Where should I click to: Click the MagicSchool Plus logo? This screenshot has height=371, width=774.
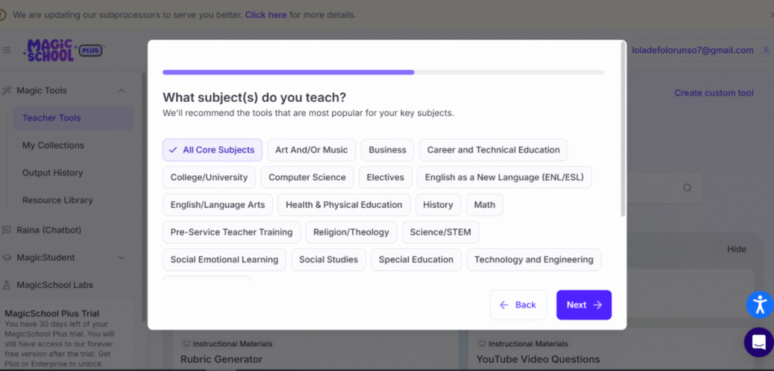[63, 51]
